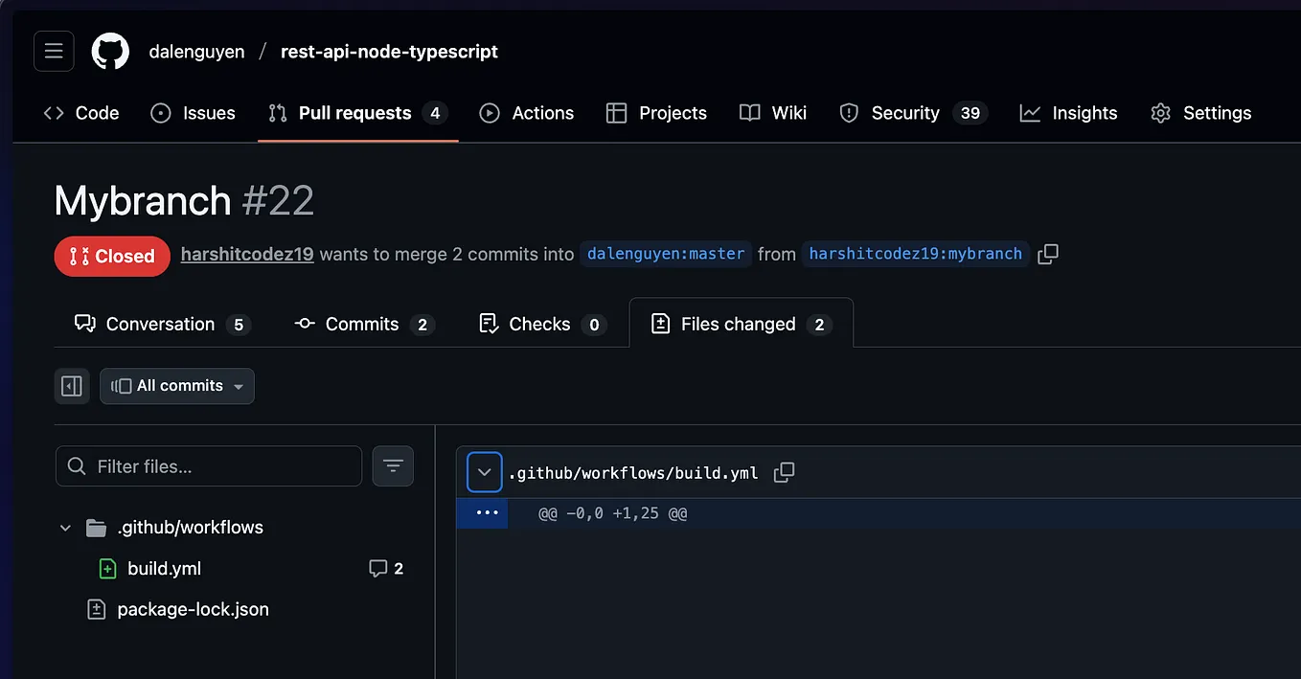Image resolution: width=1301 pixels, height=679 pixels.
Task: Open harshitcodez19's profile link
Action: [x=246, y=254]
